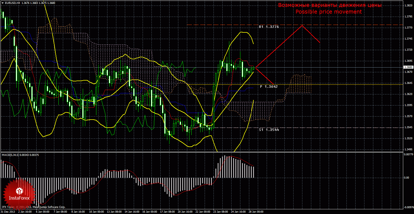Click the 31 Dec 2013 time label
Viewport: 414px width, 214px height.
[x=7, y=212]
